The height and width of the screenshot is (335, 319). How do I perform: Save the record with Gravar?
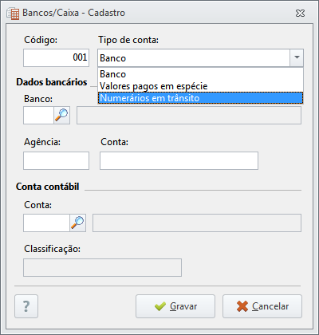[x=175, y=306]
